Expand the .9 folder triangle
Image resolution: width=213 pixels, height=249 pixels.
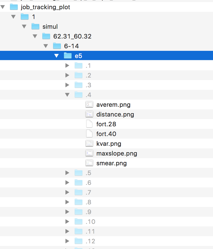pyautogui.click(x=67, y=212)
